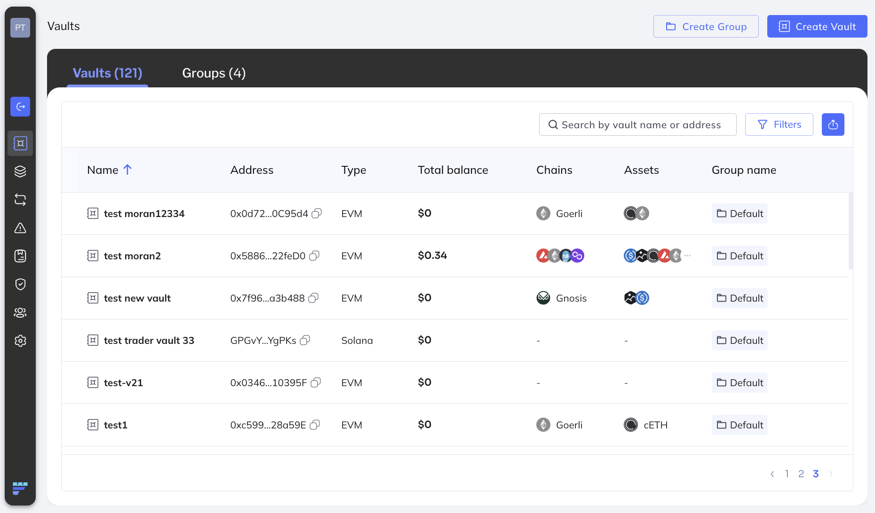Click the PT profile avatar
The height and width of the screenshot is (513, 875).
pyautogui.click(x=20, y=28)
